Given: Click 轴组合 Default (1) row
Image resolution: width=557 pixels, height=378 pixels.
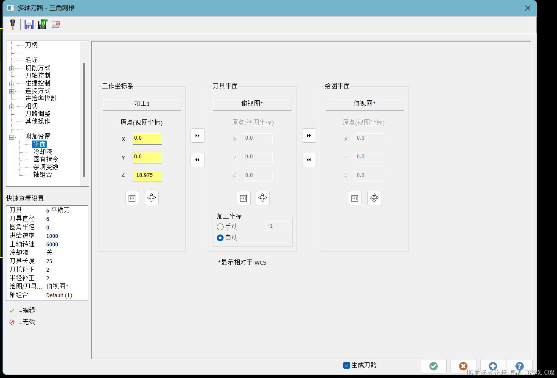Looking at the screenshot, I should tap(47, 295).
